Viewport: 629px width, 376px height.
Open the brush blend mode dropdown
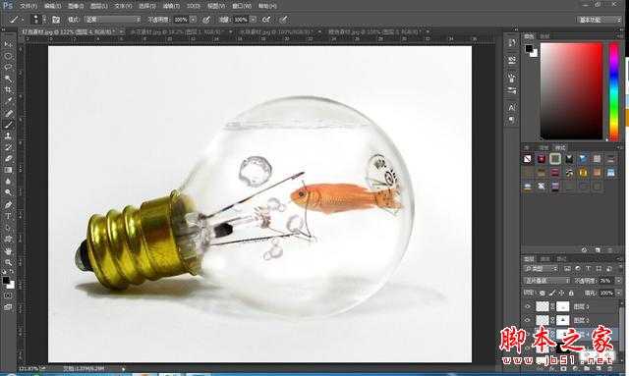(x=112, y=20)
